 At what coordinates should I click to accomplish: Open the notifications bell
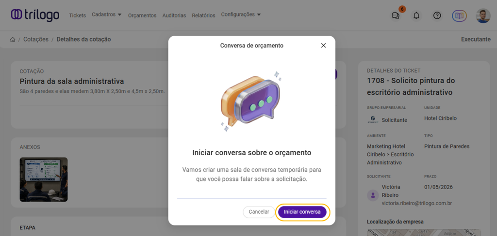[416, 15]
